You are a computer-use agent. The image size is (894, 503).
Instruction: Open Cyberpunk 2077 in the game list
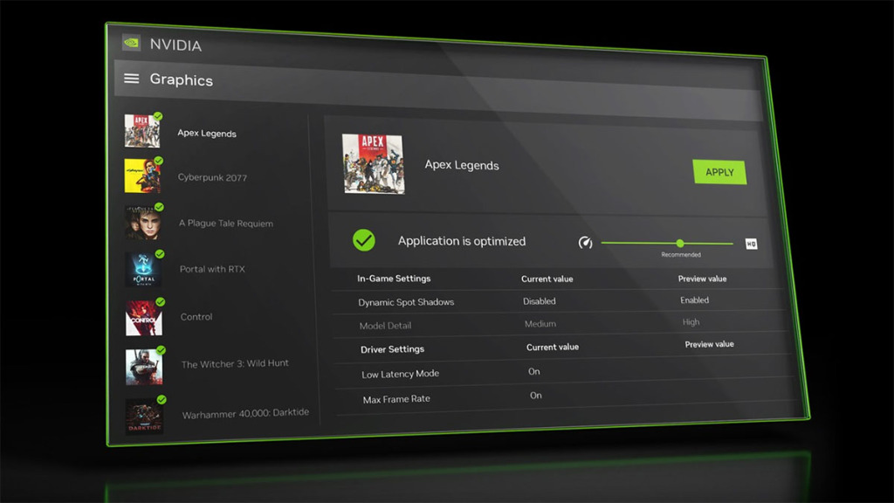(212, 177)
